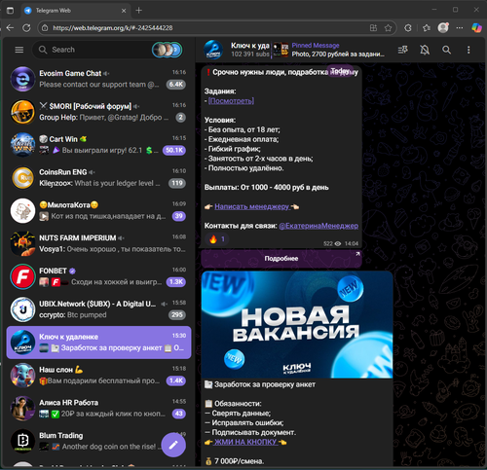Open the FONBET channel
The image size is (487, 470).
click(x=98, y=276)
